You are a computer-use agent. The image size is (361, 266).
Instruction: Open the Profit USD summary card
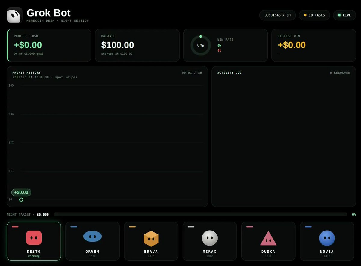point(49,45)
